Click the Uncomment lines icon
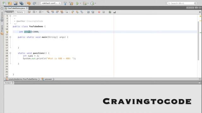Viewport: 202px width, 113px height. pos(115,12)
